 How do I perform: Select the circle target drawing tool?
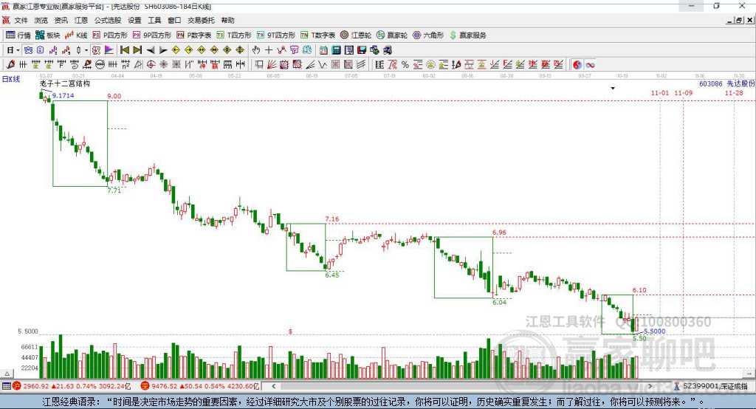[x=151, y=65]
